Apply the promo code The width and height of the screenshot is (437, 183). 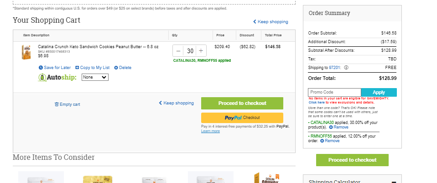tap(379, 92)
